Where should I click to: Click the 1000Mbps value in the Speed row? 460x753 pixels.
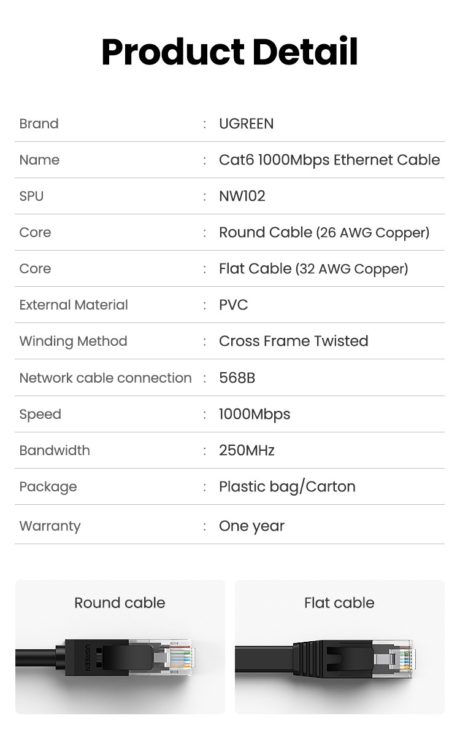click(254, 414)
